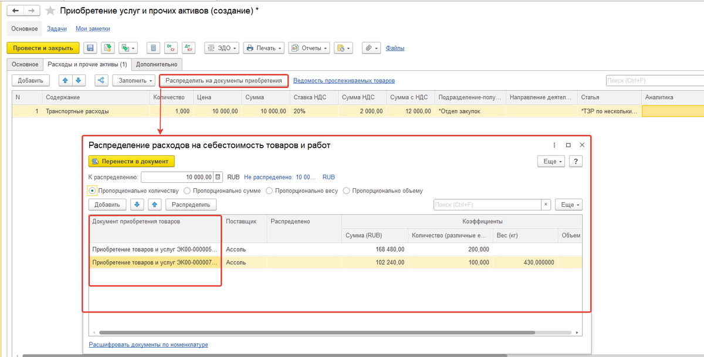This screenshot has width=704, height=357.
Task: Switch to the Основное navigation section
Action: (x=25, y=28)
